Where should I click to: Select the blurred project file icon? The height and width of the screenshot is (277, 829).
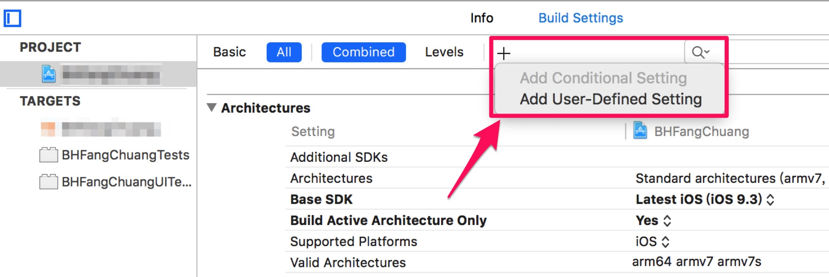tap(49, 74)
